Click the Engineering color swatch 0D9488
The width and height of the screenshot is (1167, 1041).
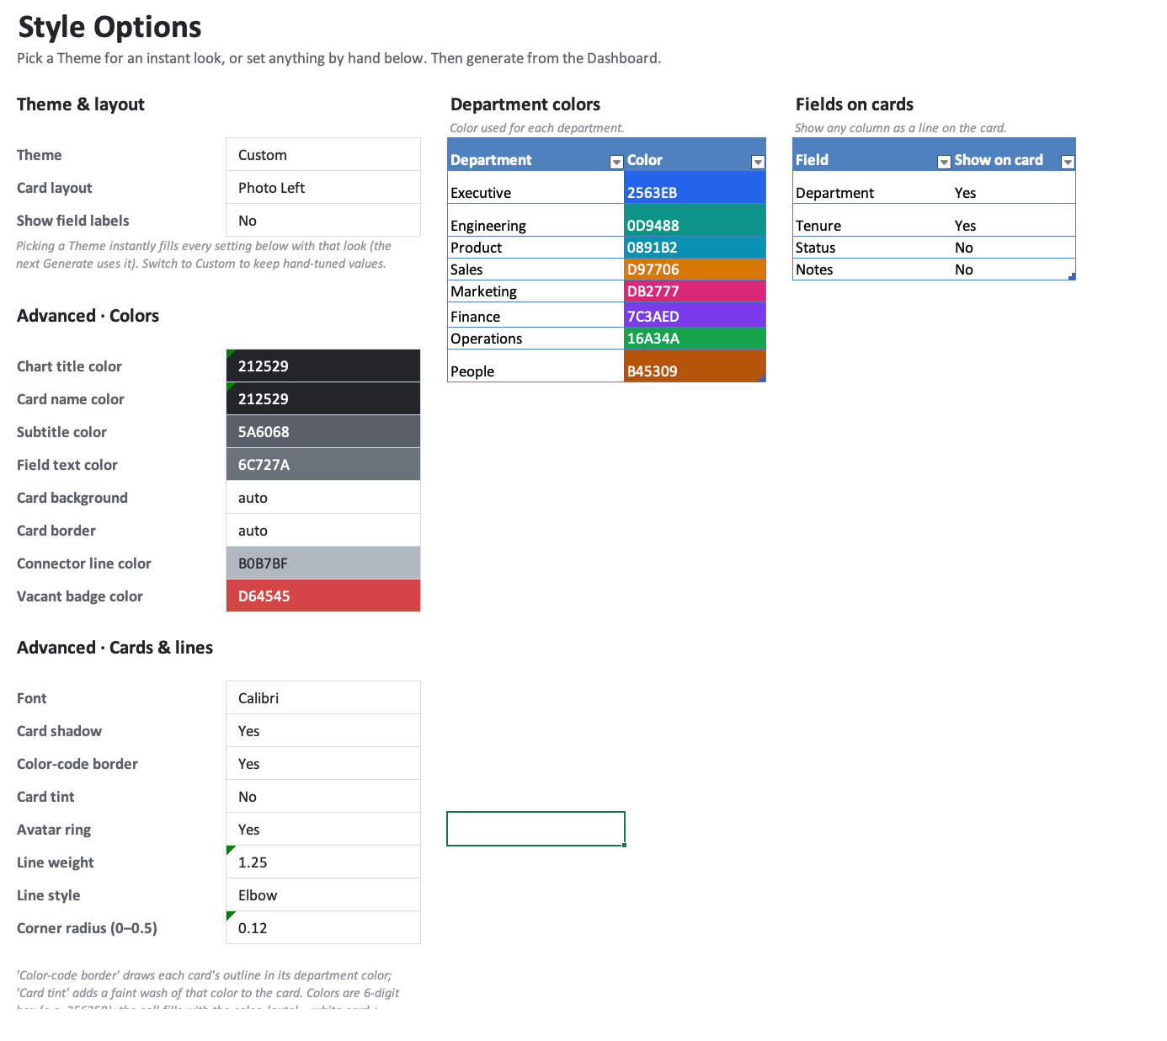coord(695,220)
